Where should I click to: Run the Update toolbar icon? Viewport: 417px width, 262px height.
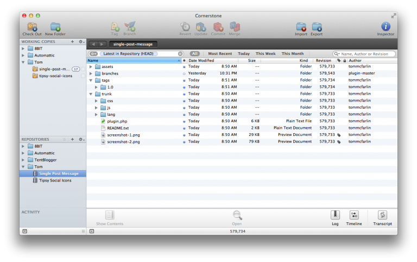pos(201,27)
